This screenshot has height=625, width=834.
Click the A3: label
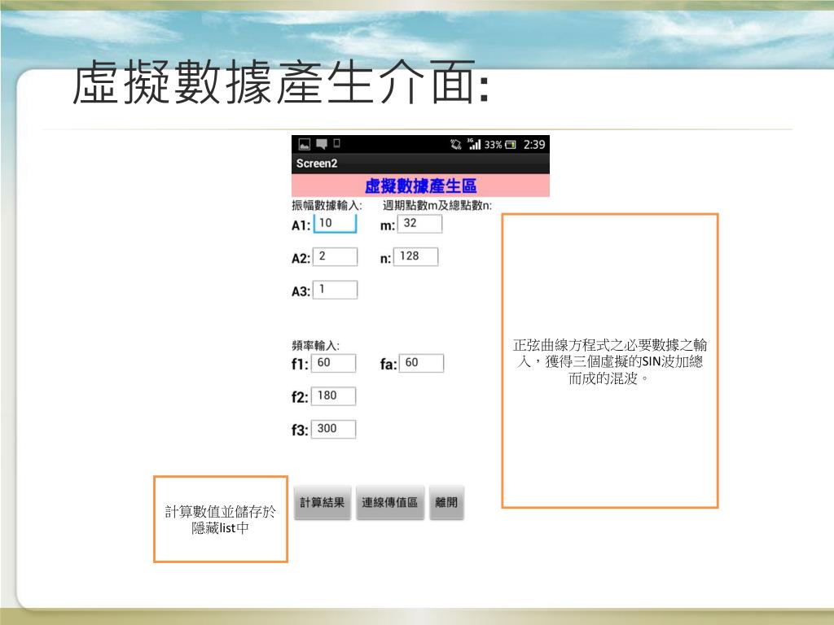pyautogui.click(x=301, y=291)
